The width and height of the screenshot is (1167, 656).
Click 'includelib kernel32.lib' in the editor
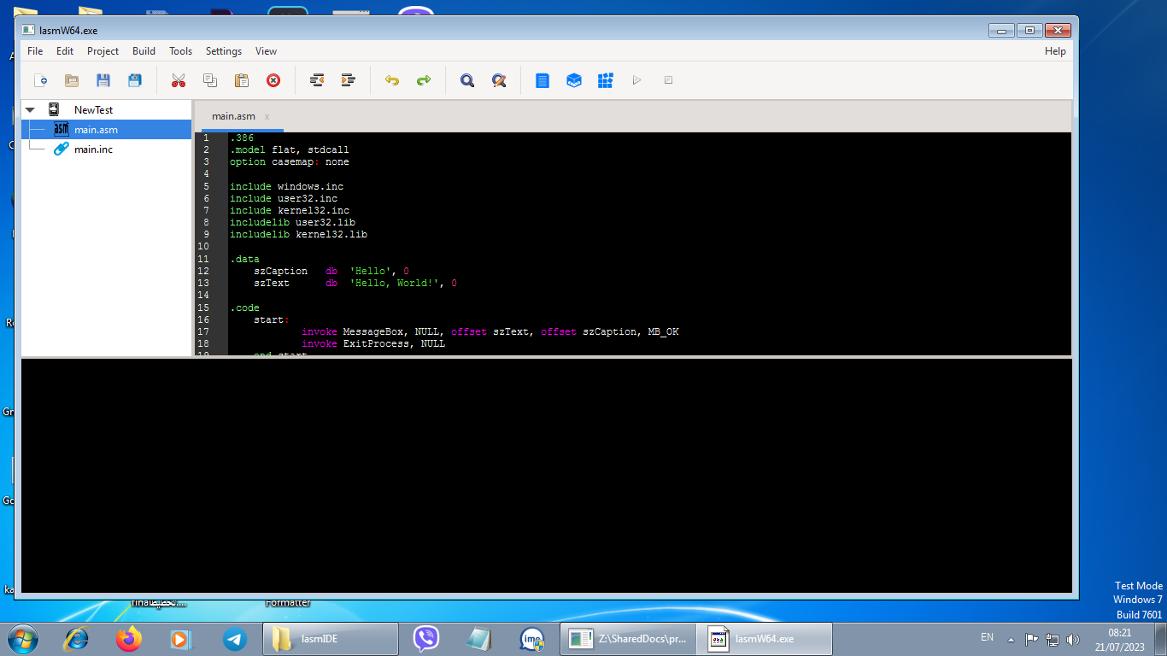pos(298,234)
